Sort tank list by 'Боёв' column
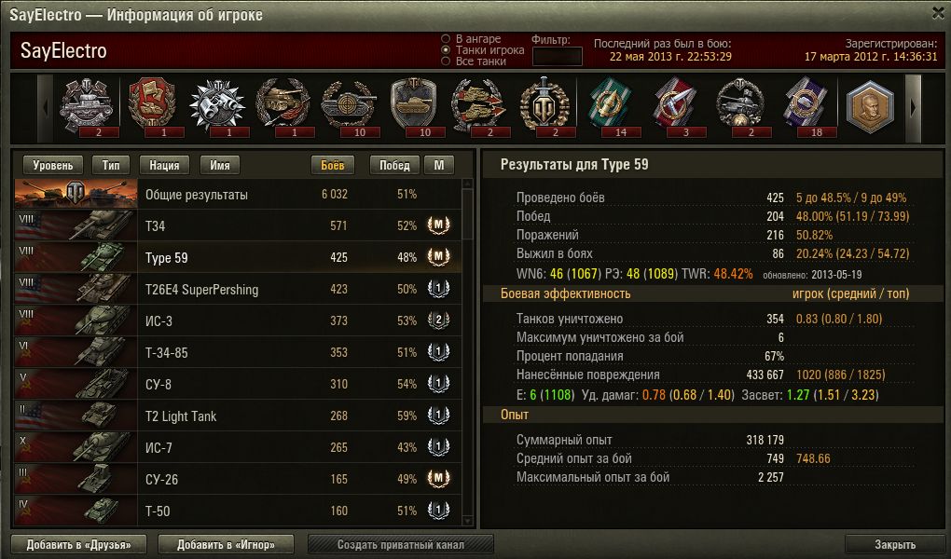Image resolution: width=951 pixels, height=559 pixels. point(332,165)
